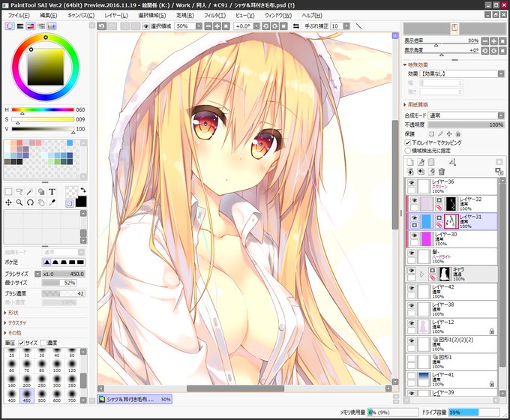This screenshot has height=420, width=510.
Task: Show the color wheel panel
Action: (10, 26)
